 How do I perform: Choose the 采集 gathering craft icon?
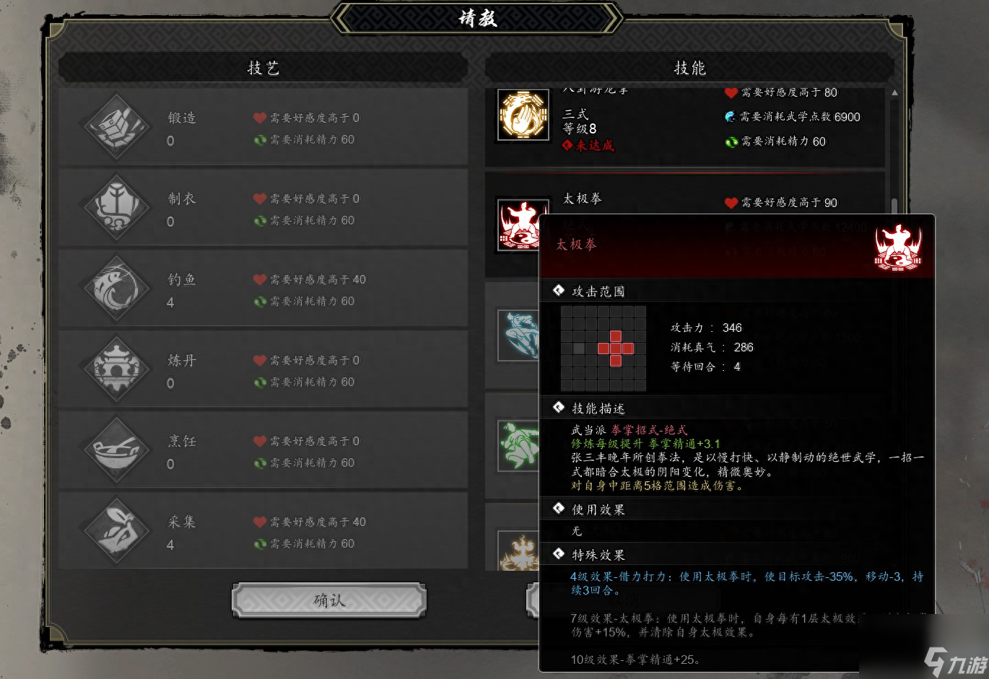116,531
